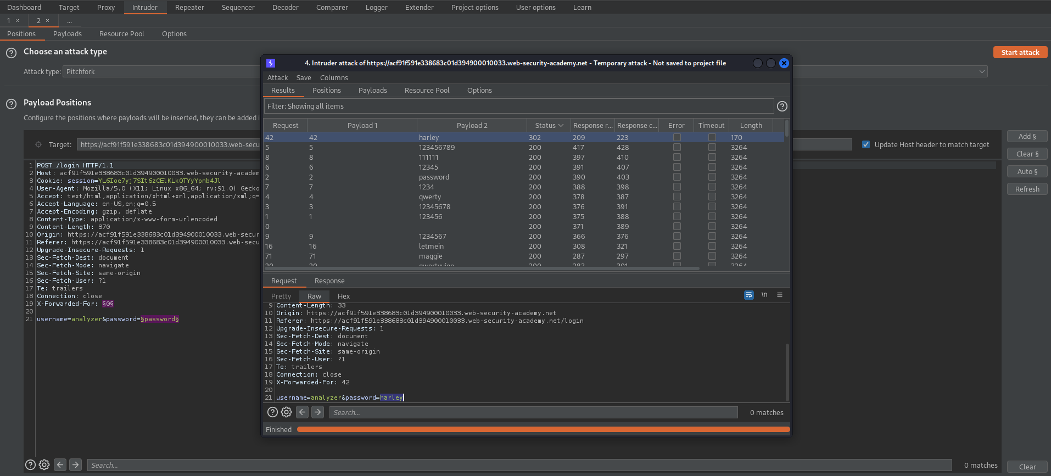This screenshot has height=476, width=1051.
Task: Switch viewer to Pretty view
Action: 281,296
